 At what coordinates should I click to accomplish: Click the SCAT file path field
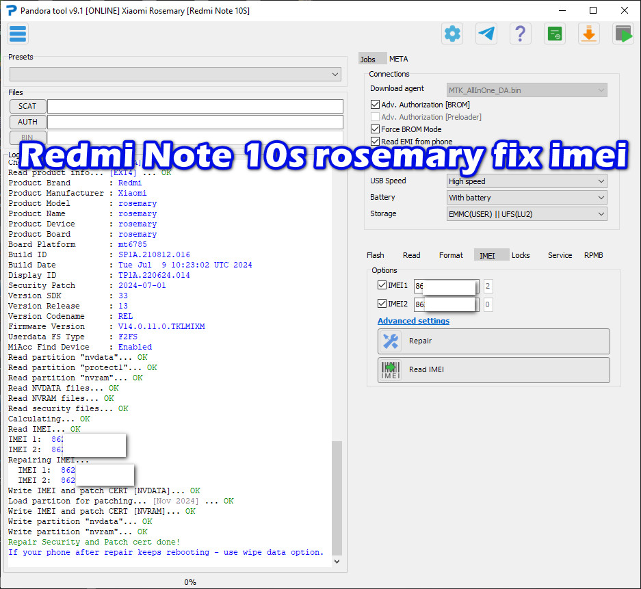point(195,106)
